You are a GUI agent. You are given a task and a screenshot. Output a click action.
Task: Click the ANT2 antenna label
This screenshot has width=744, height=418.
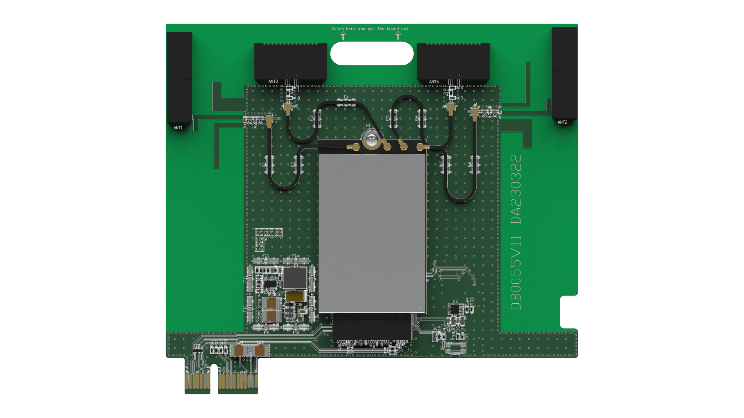[562, 122]
